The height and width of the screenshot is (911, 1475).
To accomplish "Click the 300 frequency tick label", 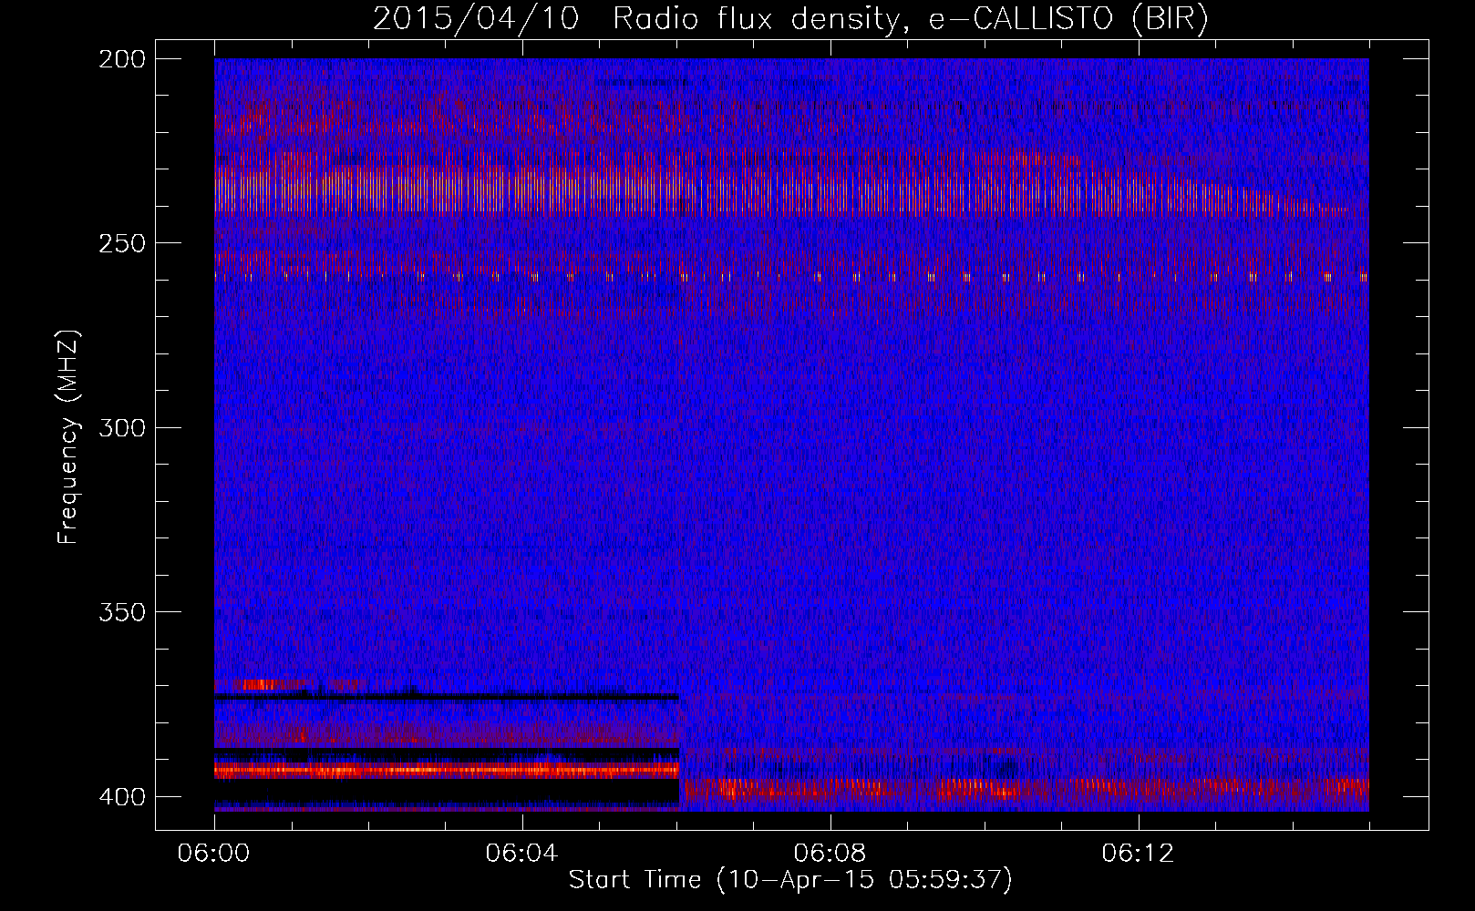I will pos(121,428).
